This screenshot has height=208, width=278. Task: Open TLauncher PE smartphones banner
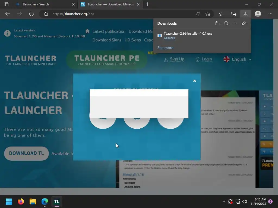pyautogui.click(x=107, y=60)
